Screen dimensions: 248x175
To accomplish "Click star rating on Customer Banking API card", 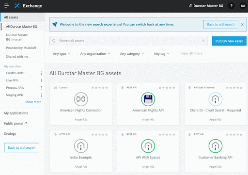I will click(x=234, y=135).
